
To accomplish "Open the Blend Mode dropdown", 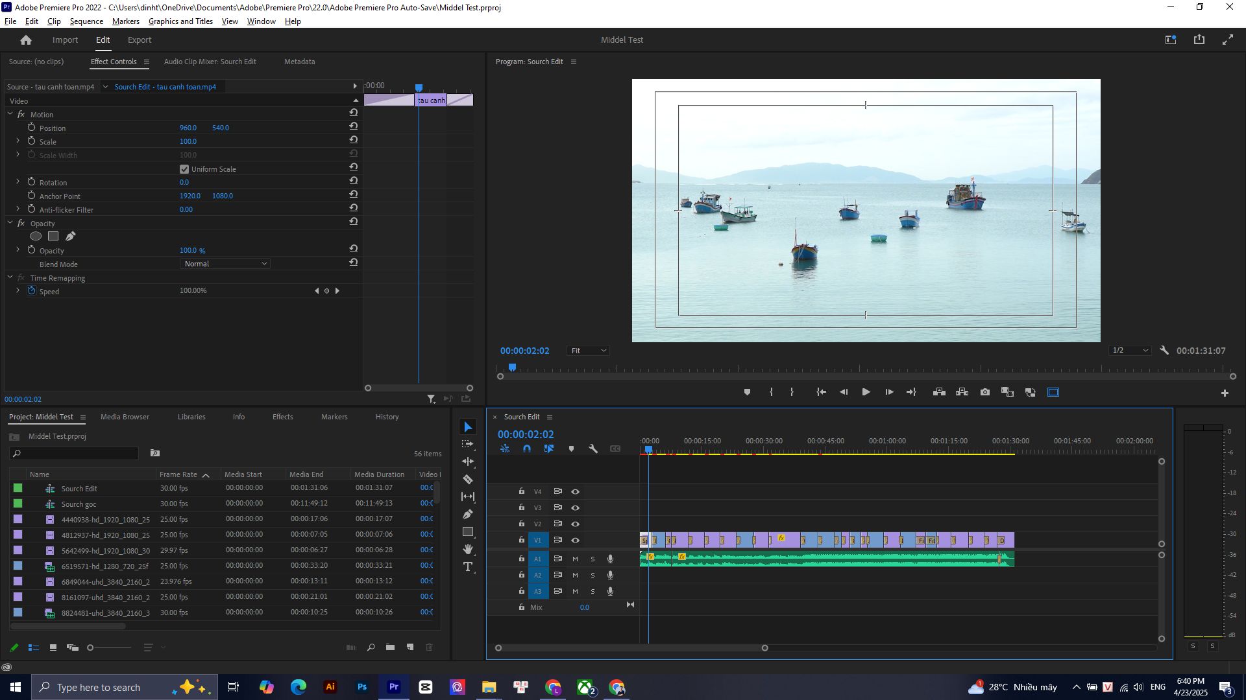I will [x=225, y=264].
